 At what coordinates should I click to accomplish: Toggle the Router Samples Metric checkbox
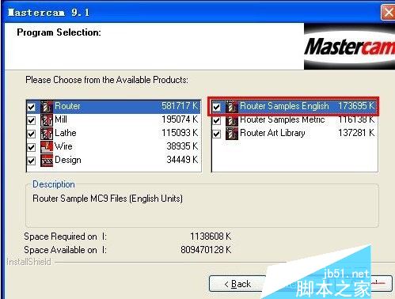(217, 120)
